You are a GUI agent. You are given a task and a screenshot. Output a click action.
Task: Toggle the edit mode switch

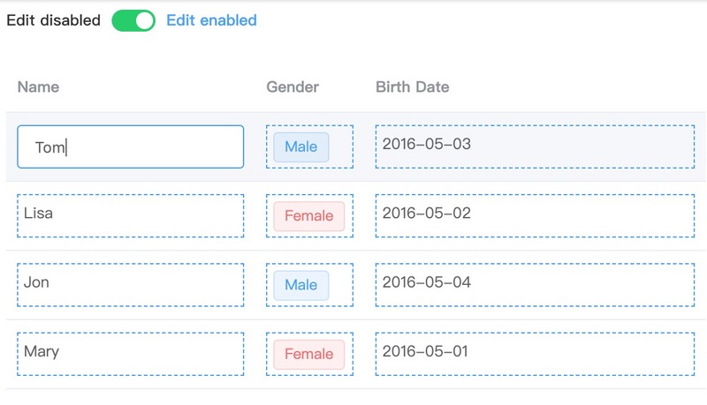(x=133, y=20)
